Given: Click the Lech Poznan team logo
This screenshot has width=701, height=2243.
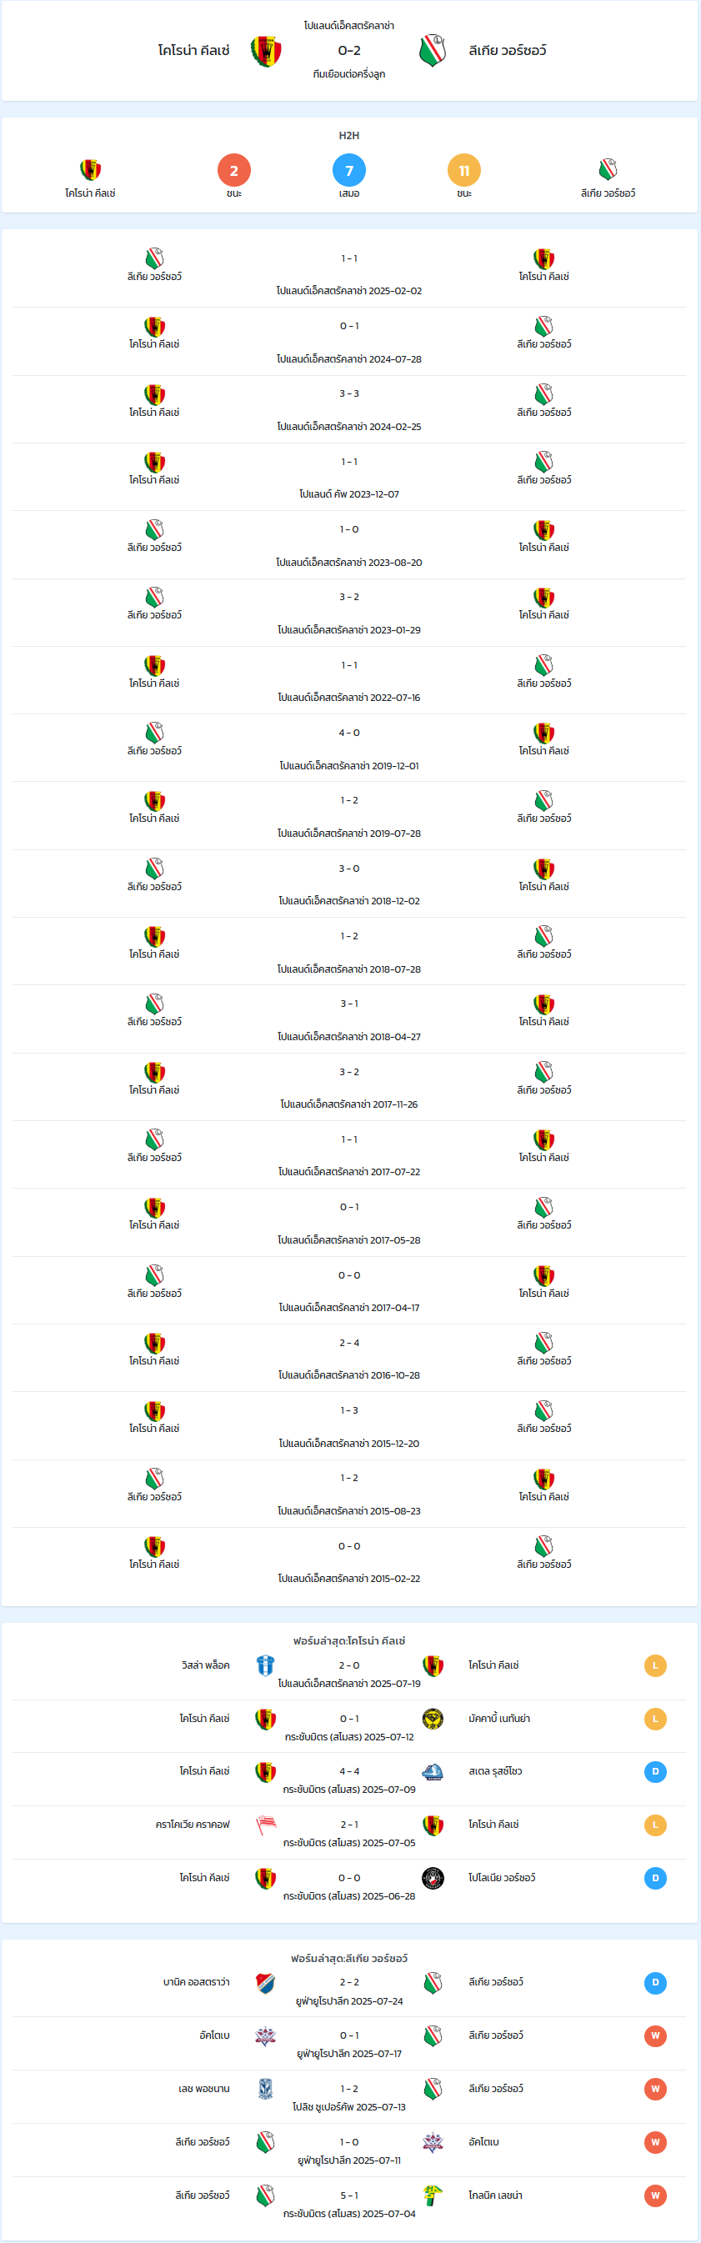Looking at the screenshot, I should [x=266, y=2089].
